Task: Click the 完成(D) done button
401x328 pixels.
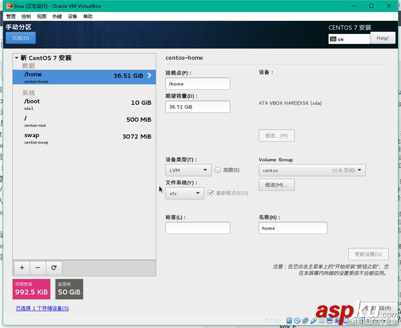Action: tap(21, 38)
